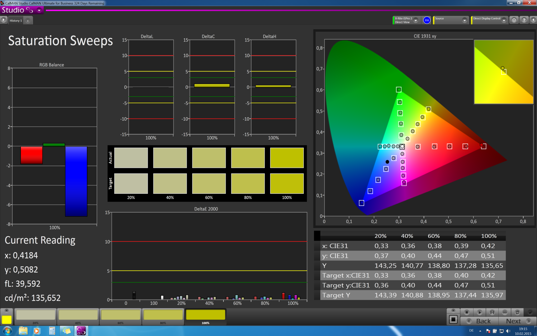Enable the infinity continuous read icon
Image resolution: width=537 pixels, height=336 pixels.
click(505, 312)
